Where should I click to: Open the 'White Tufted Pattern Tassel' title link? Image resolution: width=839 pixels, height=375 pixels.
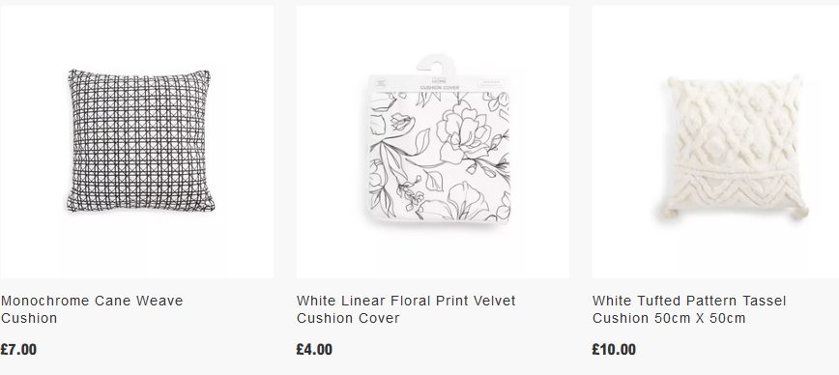pyautogui.click(x=689, y=301)
